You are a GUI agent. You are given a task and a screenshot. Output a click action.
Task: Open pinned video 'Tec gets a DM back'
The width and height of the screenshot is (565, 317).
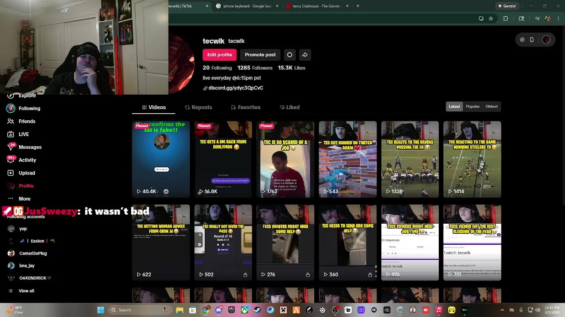coord(223,159)
